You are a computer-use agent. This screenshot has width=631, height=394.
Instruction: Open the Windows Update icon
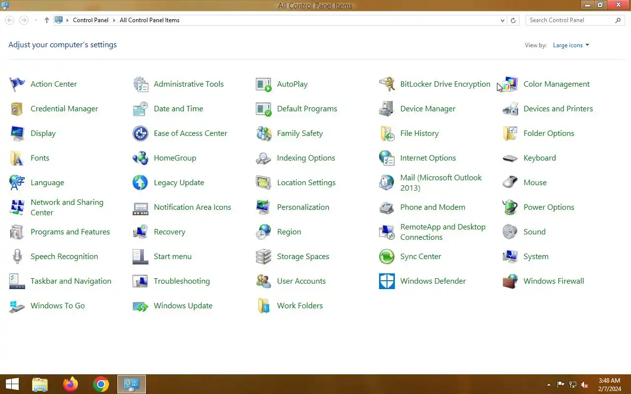(x=140, y=306)
